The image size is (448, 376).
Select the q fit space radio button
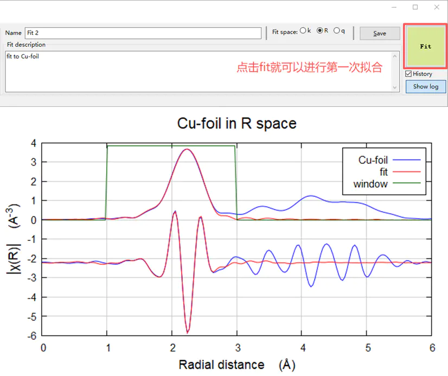[337, 30]
